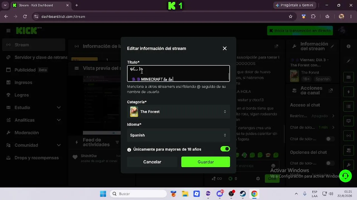Open Discord from the taskbar
Image resolution: width=357 pixels, height=200 pixels.
220,194
